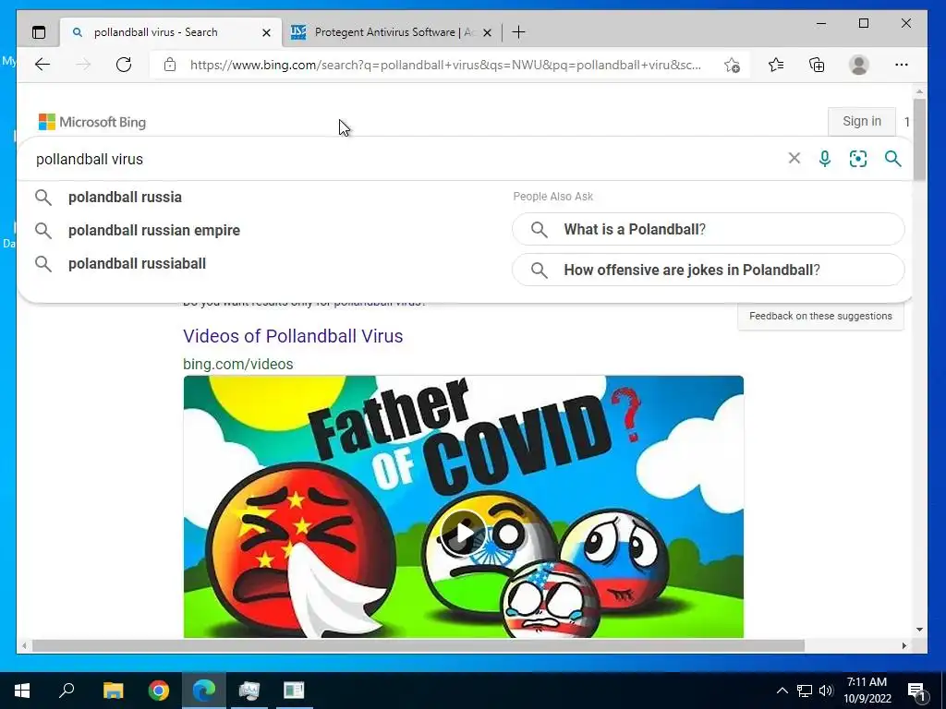Screen dimensions: 946x709
Task: View site information lock icon
Action: (170, 65)
